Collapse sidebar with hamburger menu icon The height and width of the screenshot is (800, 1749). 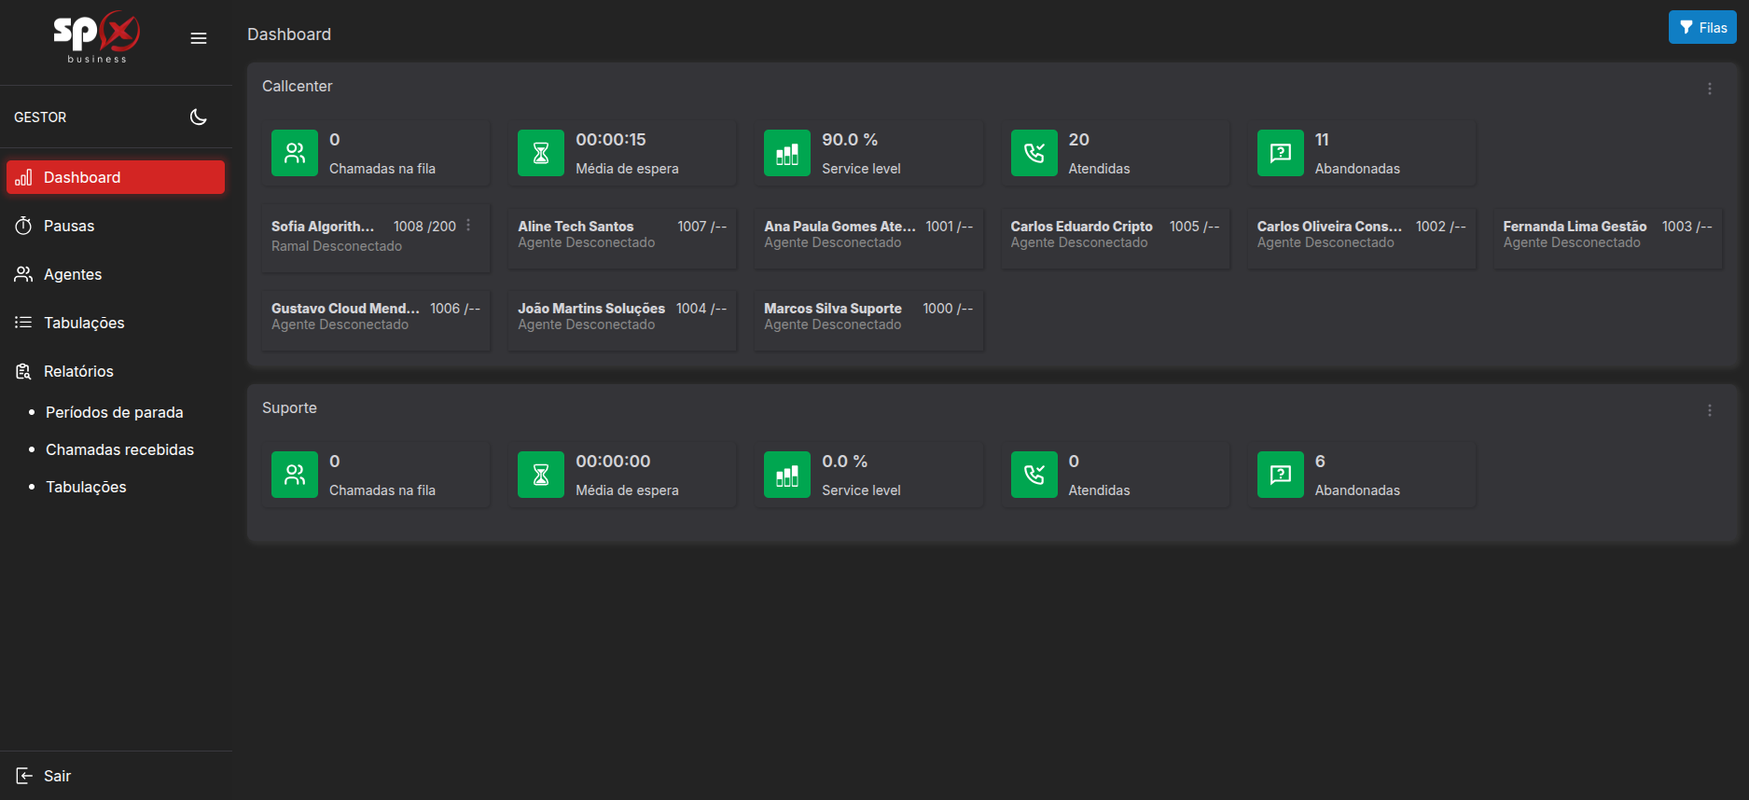point(199,38)
